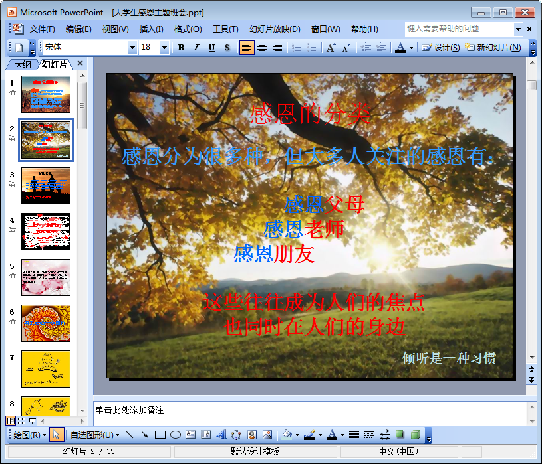The width and height of the screenshot is (542, 464).
Task: Toggle Italic formatting
Action: coord(196,48)
